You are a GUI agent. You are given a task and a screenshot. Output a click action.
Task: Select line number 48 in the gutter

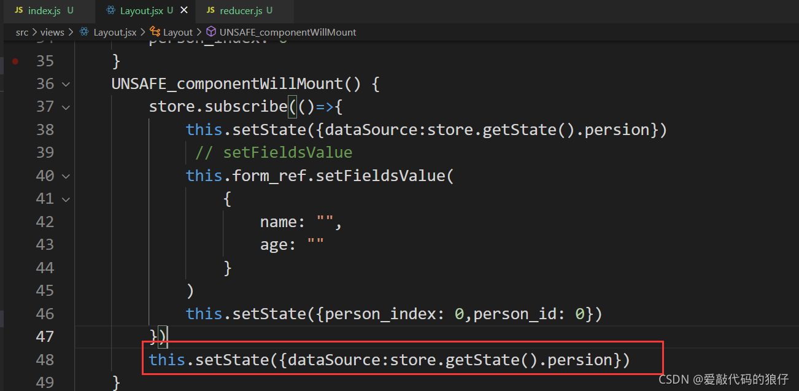45,359
